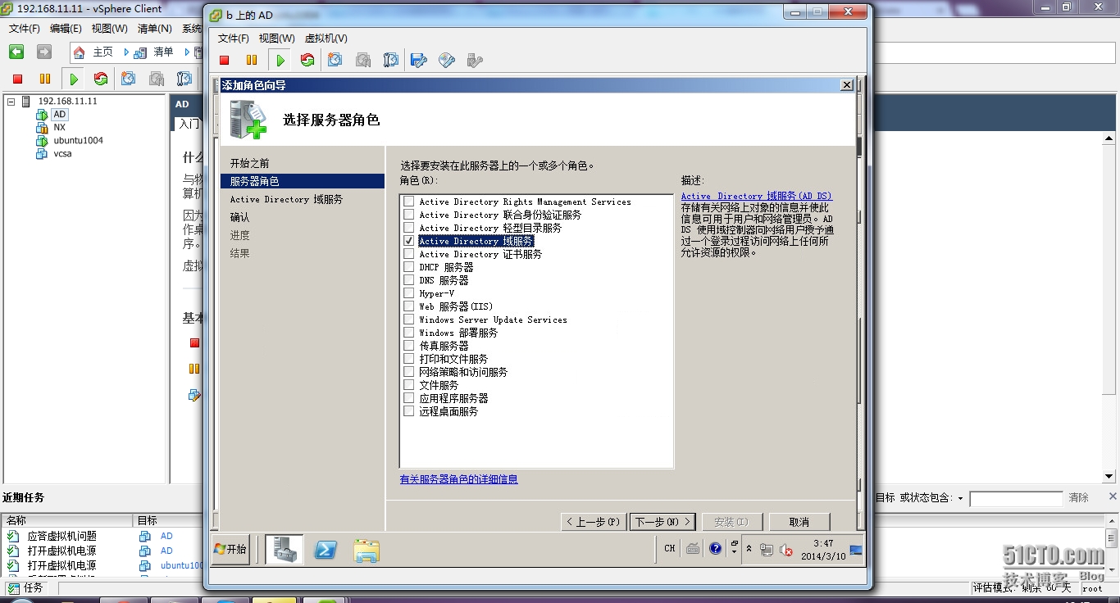Uncheck Active Directory 域服务 role
1120x603 pixels.
[x=408, y=241]
